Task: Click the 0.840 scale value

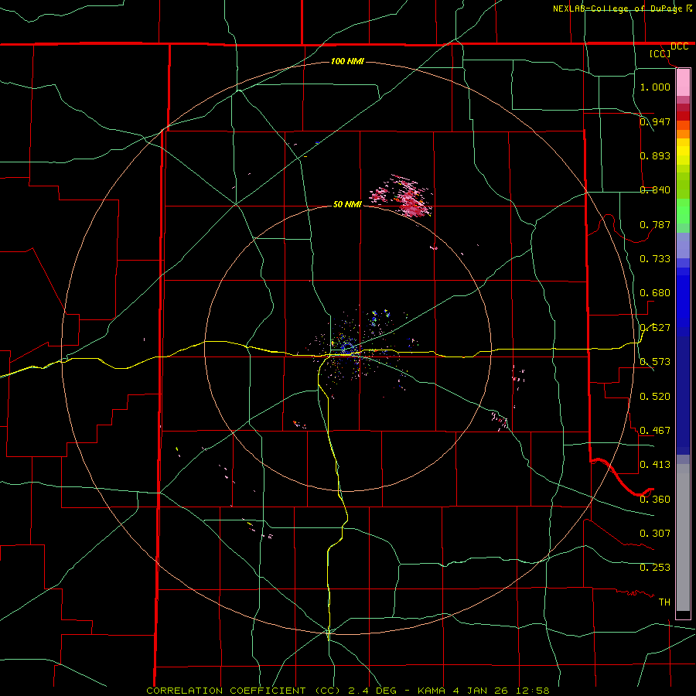Action: click(x=655, y=189)
